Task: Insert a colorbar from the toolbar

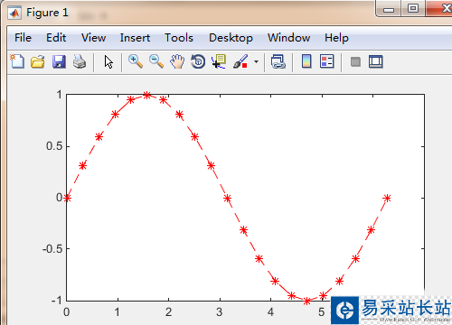Action: tap(306, 61)
